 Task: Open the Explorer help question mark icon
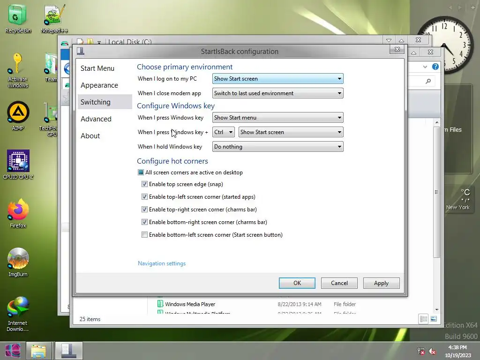[x=435, y=67]
